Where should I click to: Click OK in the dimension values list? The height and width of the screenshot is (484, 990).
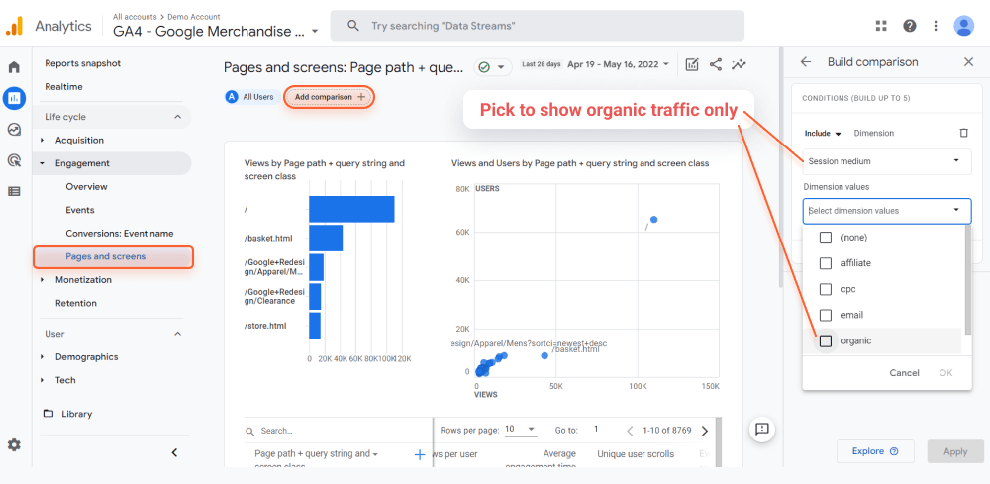point(945,373)
